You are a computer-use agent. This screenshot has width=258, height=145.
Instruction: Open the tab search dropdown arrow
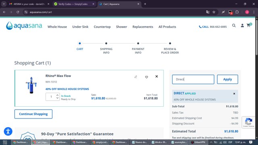pos(4,4)
